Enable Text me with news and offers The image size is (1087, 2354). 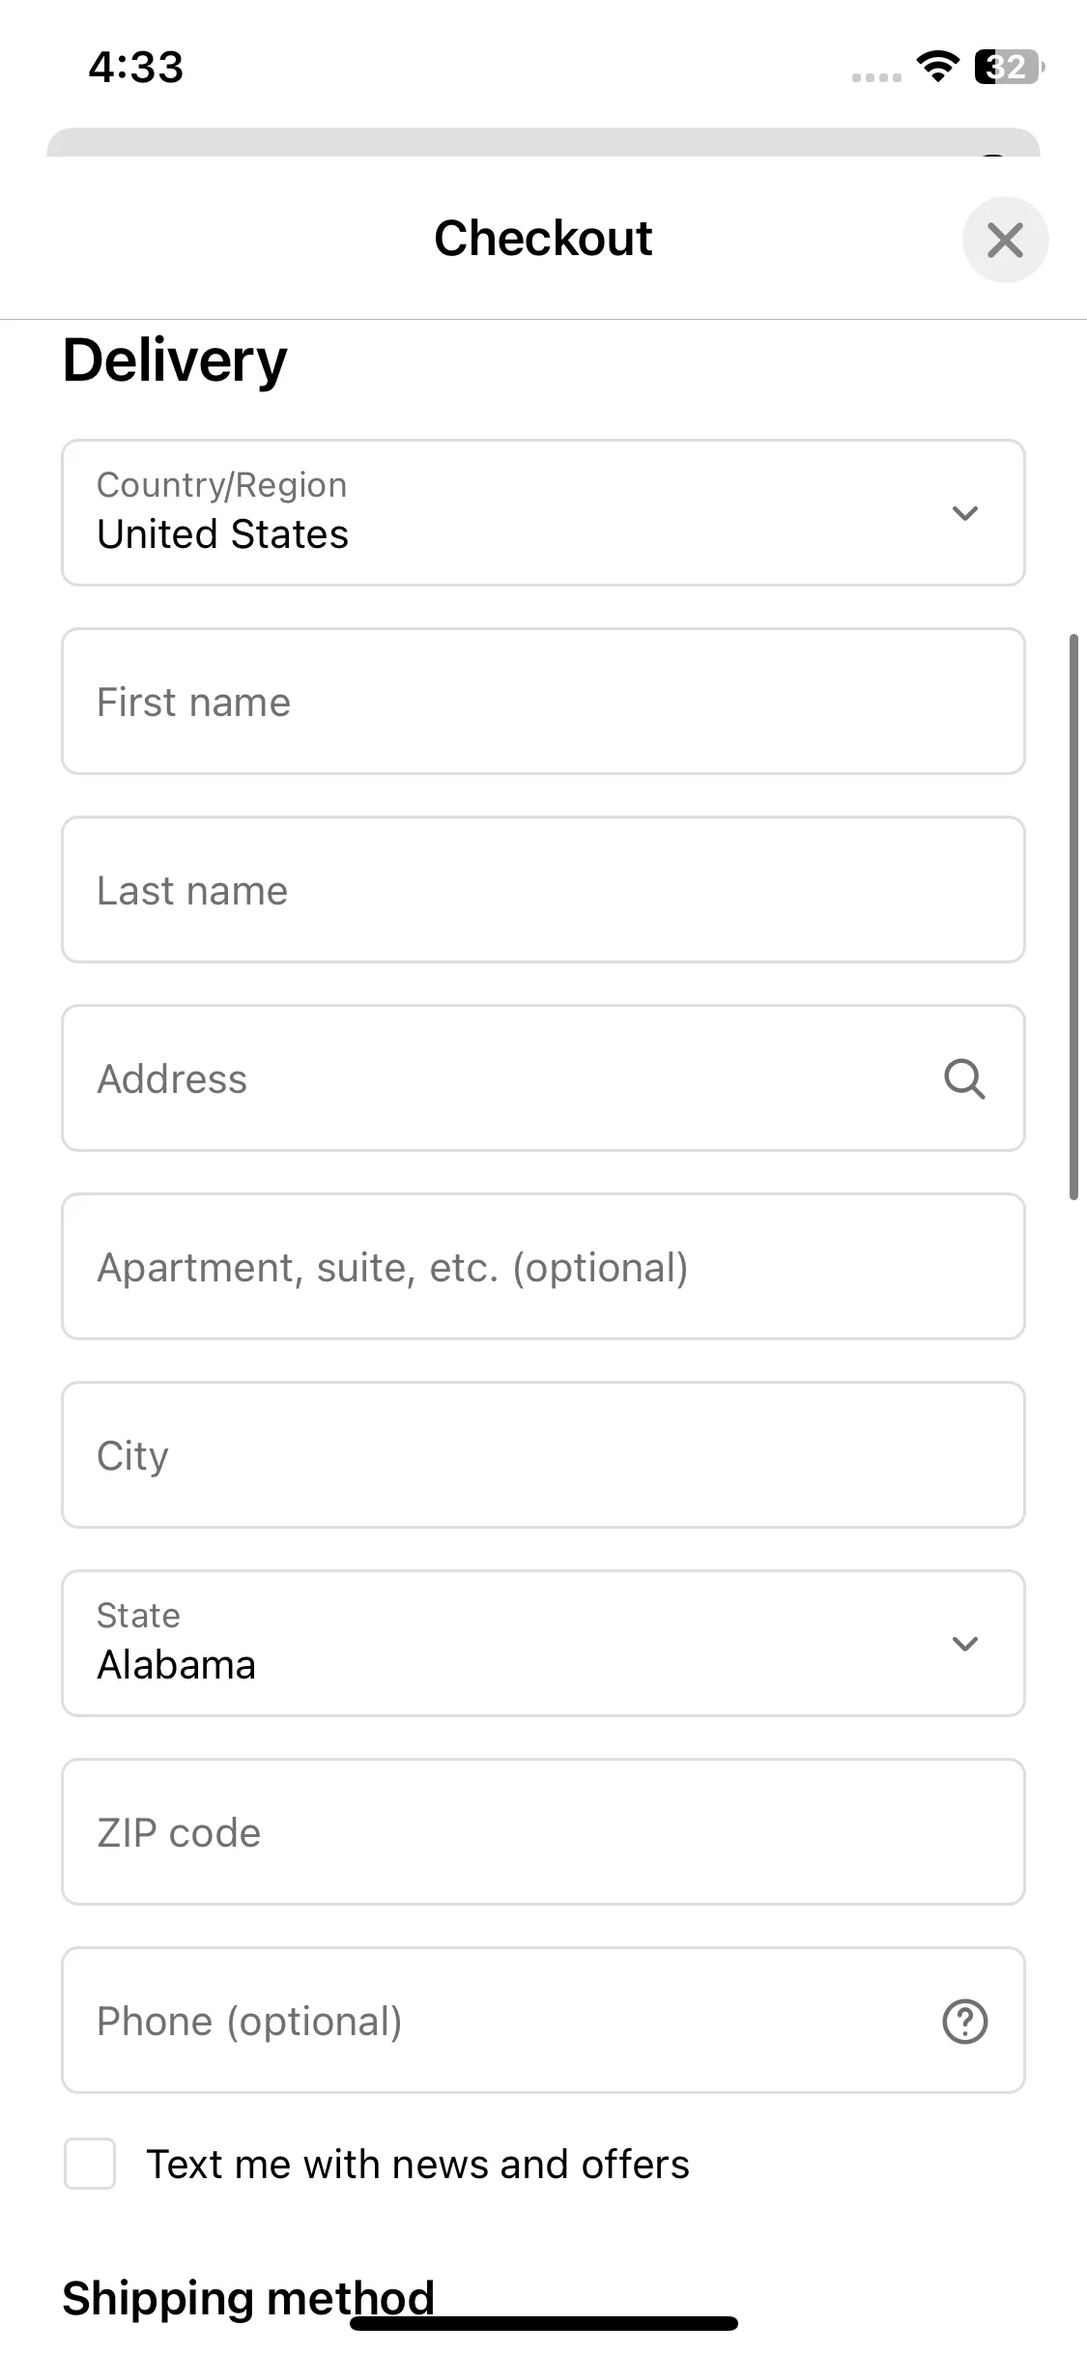[x=90, y=2164]
